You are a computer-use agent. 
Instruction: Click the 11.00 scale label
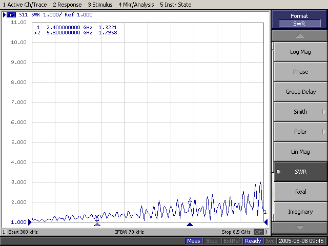(18, 23)
